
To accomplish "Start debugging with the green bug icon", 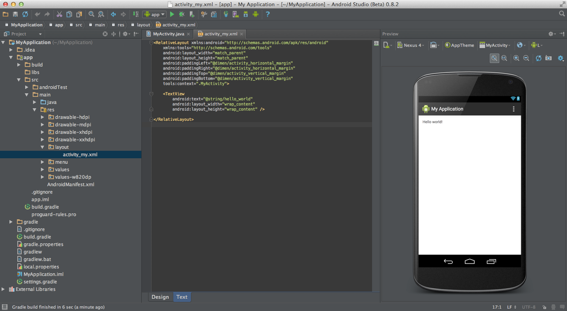I will tap(182, 14).
